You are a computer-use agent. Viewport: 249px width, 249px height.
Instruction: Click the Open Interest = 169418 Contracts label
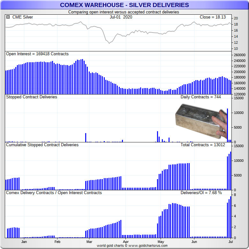coord(37,54)
